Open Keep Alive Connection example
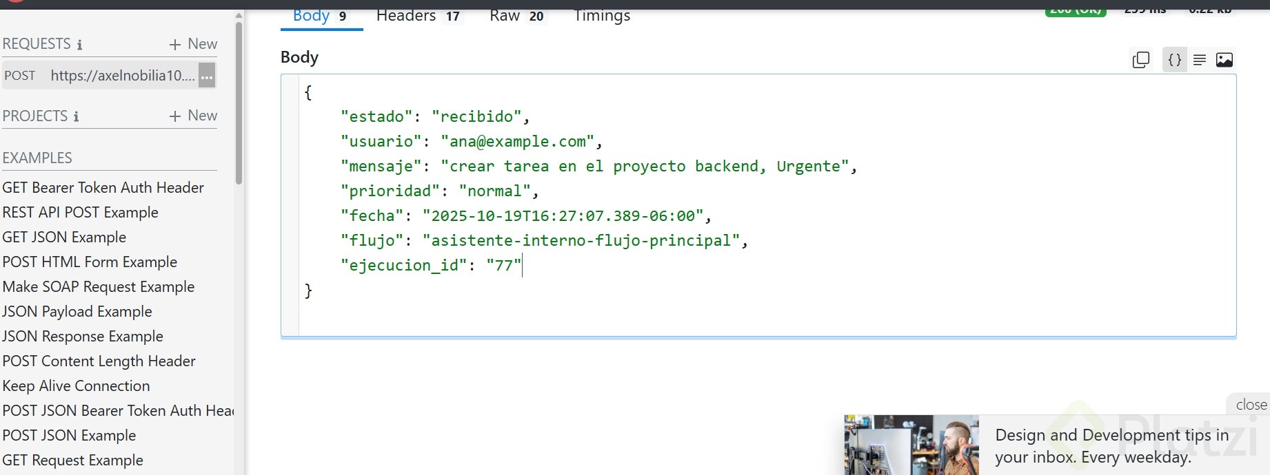The width and height of the screenshot is (1270, 475). [x=76, y=386]
